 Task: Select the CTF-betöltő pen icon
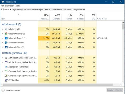(x=6, y=80)
